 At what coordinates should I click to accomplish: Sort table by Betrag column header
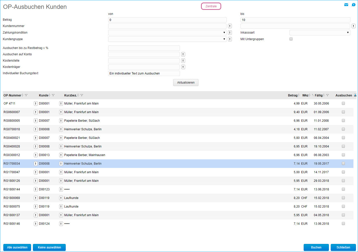[293, 95]
